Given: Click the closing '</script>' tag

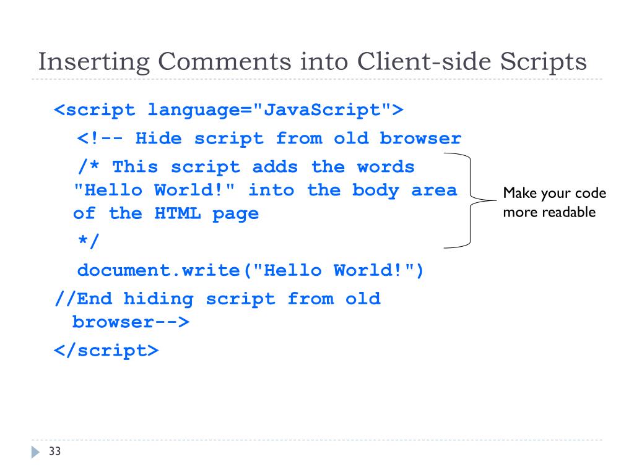Looking at the screenshot, I should 106,350.
